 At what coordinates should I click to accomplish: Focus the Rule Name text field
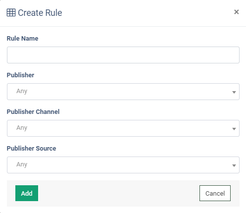tap(123, 55)
